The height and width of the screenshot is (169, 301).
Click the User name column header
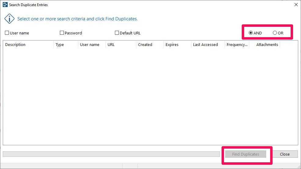coord(92,44)
